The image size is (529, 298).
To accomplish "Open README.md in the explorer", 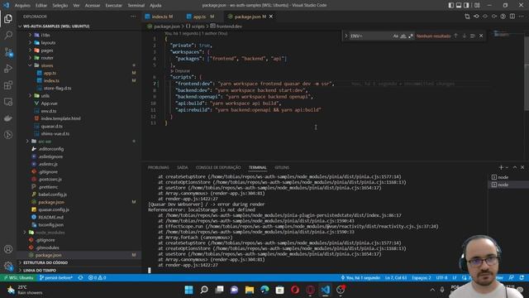I will click(x=50, y=217).
